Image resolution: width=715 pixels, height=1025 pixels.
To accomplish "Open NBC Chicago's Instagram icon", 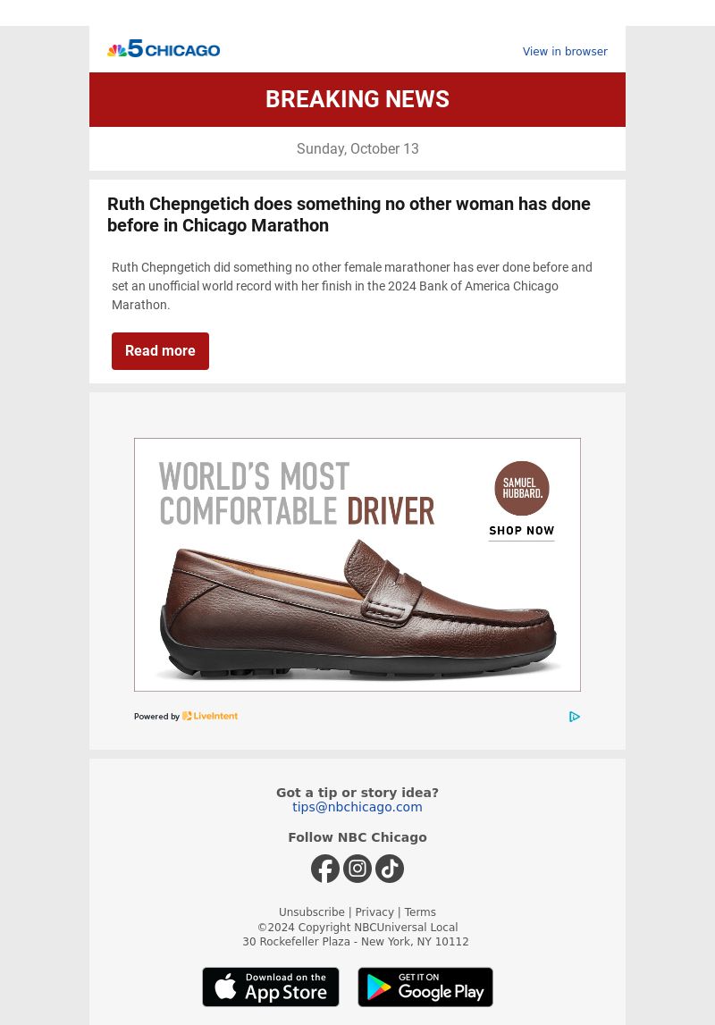I will click(357, 869).
